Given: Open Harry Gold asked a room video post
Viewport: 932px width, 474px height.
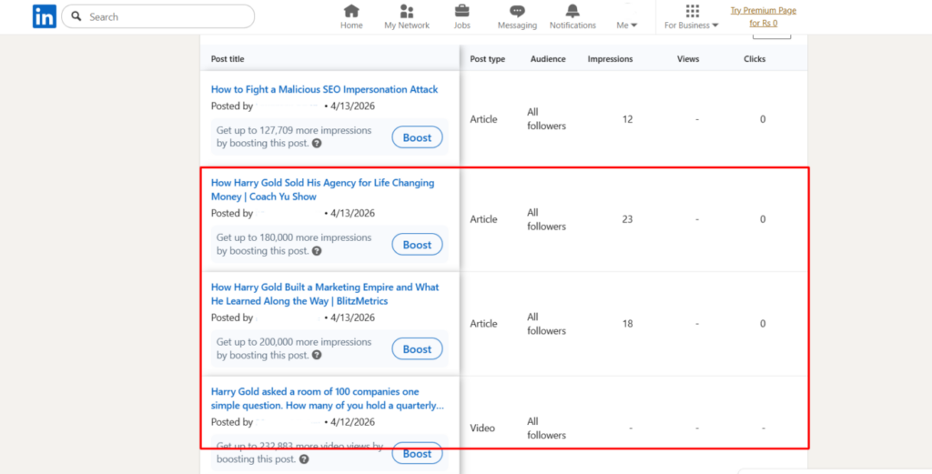Looking at the screenshot, I should pos(328,398).
